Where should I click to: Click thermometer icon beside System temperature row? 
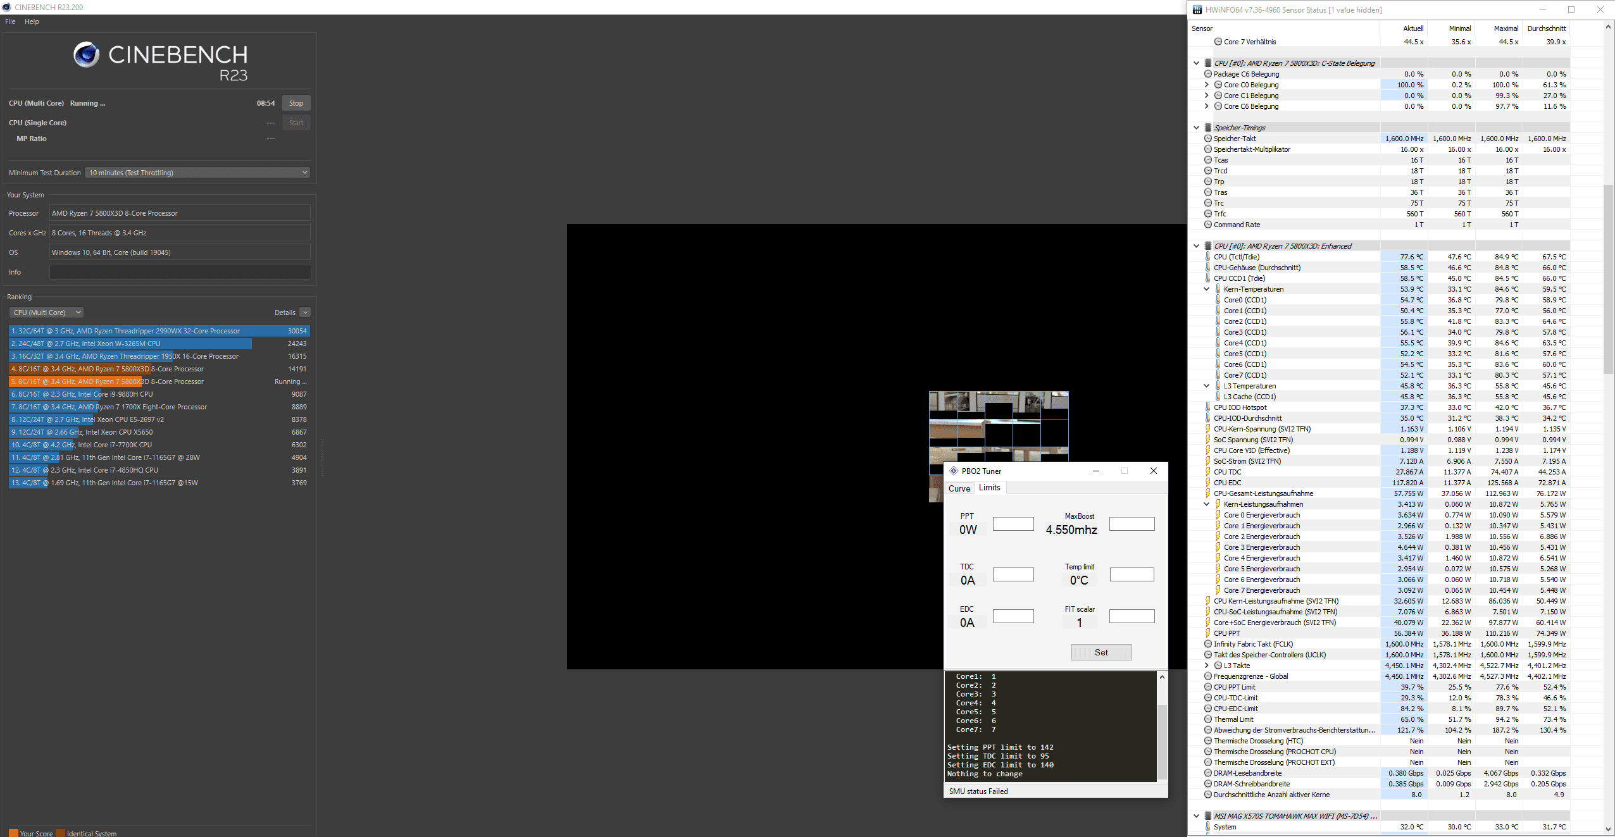pyautogui.click(x=1208, y=827)
